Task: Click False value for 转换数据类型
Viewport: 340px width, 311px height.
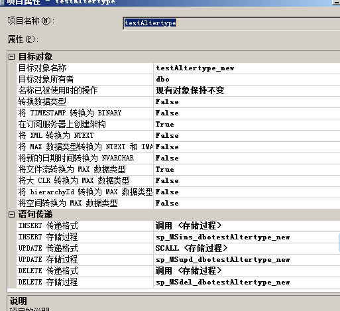Action: 247,102
